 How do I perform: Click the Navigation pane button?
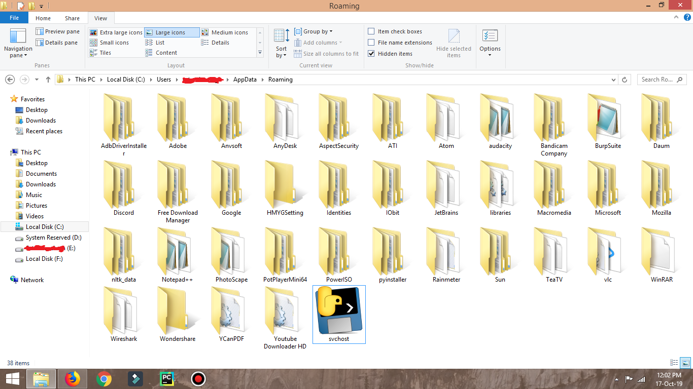tap(18, 44)
